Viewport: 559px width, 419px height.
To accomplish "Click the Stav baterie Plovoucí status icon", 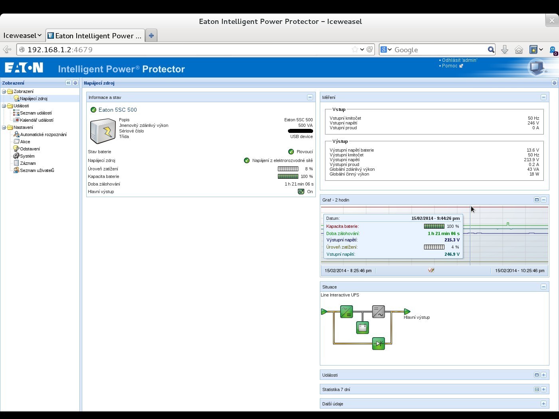I will 291,152.
